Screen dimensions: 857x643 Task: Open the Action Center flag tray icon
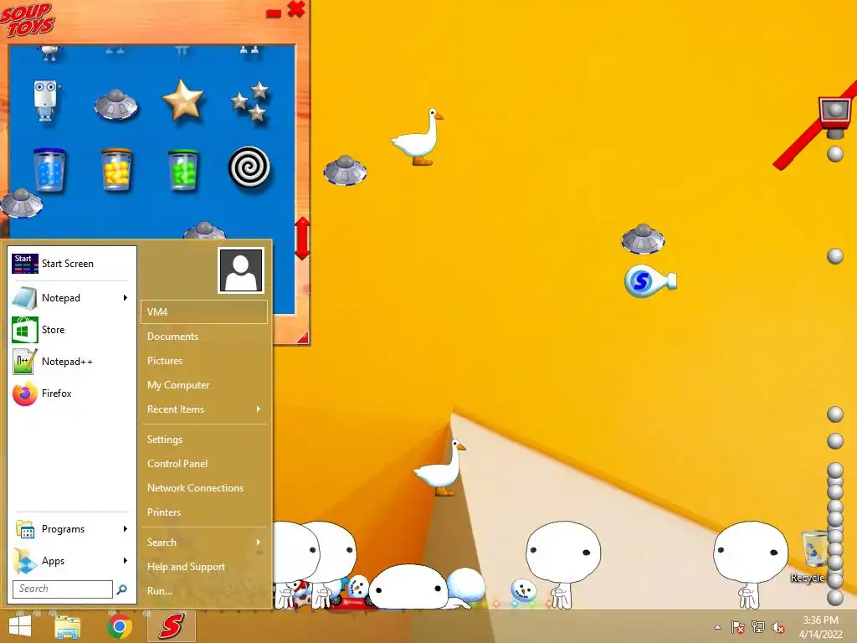[x=738, y=627]
